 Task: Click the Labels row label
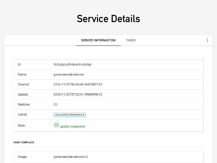pyautogui.click(x=22, y=115)
